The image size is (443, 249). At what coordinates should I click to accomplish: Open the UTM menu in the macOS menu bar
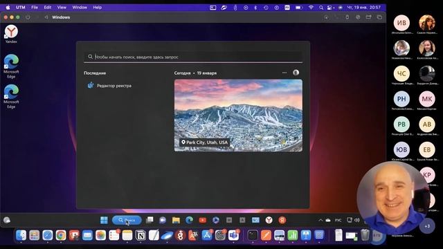pos(20,8)
